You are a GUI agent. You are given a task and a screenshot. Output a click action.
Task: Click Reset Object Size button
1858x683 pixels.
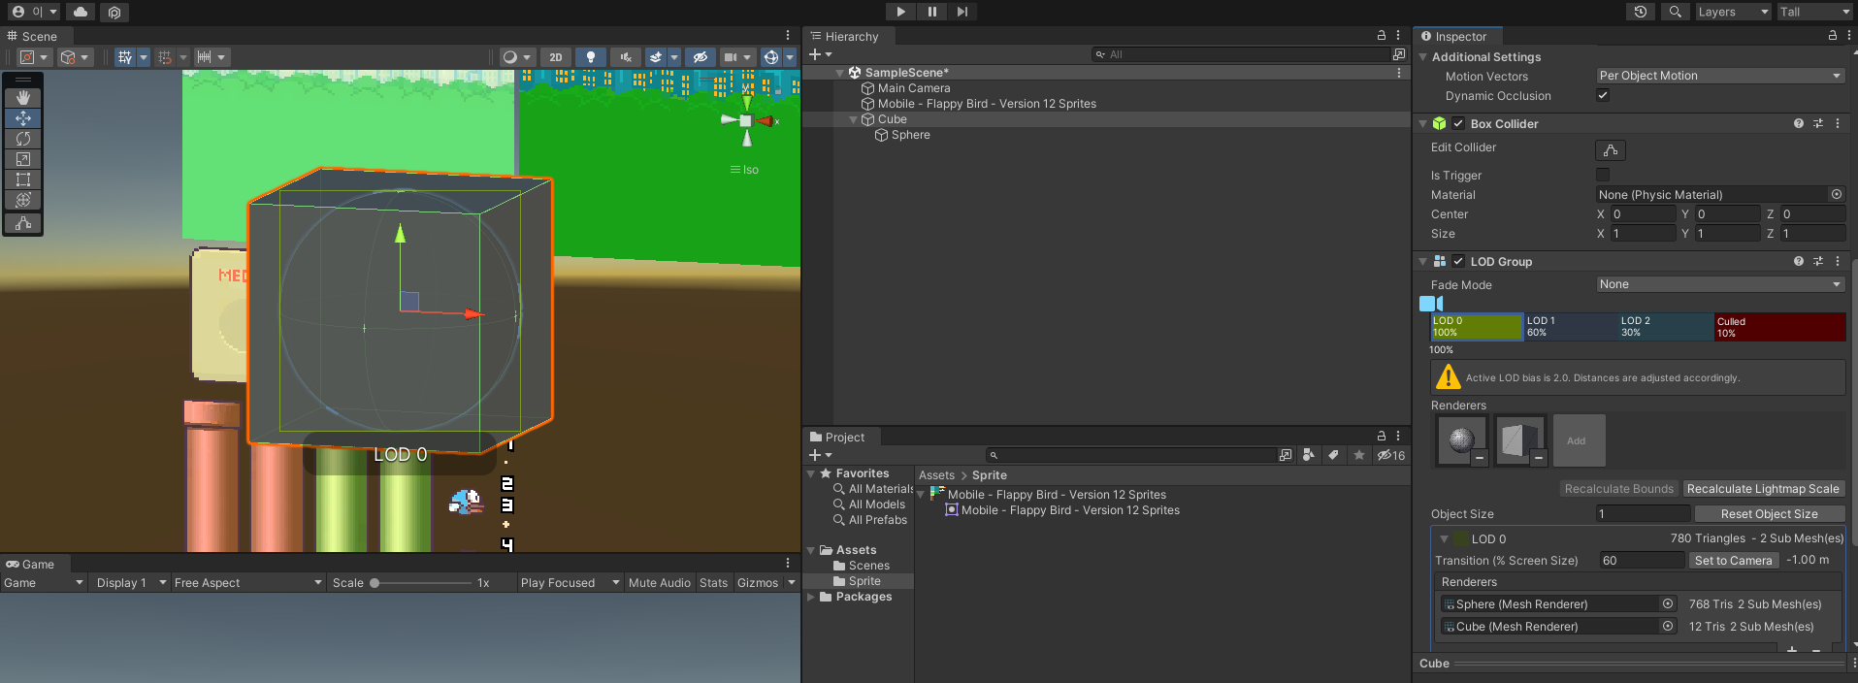(1770, 514)
